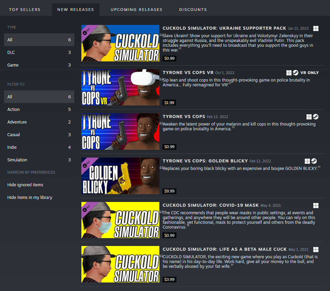Viewport: 330px width, 291px height.
Task: Click the SteamOS icon on Tyrone vs Cops VR
Action: [x=296, y=73]
